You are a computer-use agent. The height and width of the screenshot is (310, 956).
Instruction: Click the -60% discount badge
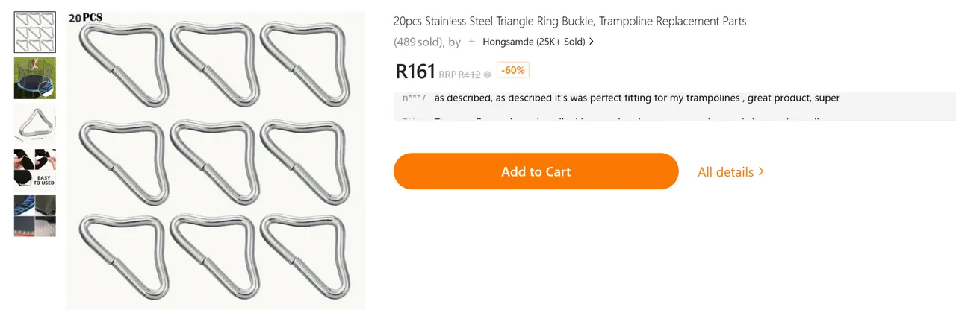click(x=513, y=70)
